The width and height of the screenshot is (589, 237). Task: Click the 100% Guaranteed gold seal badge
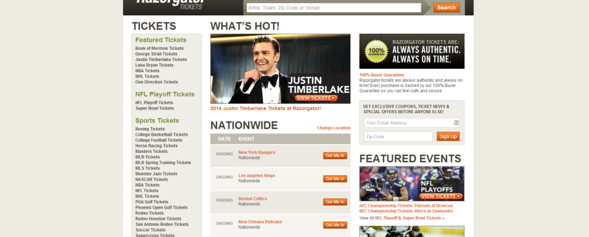click(x=376, y=51)
